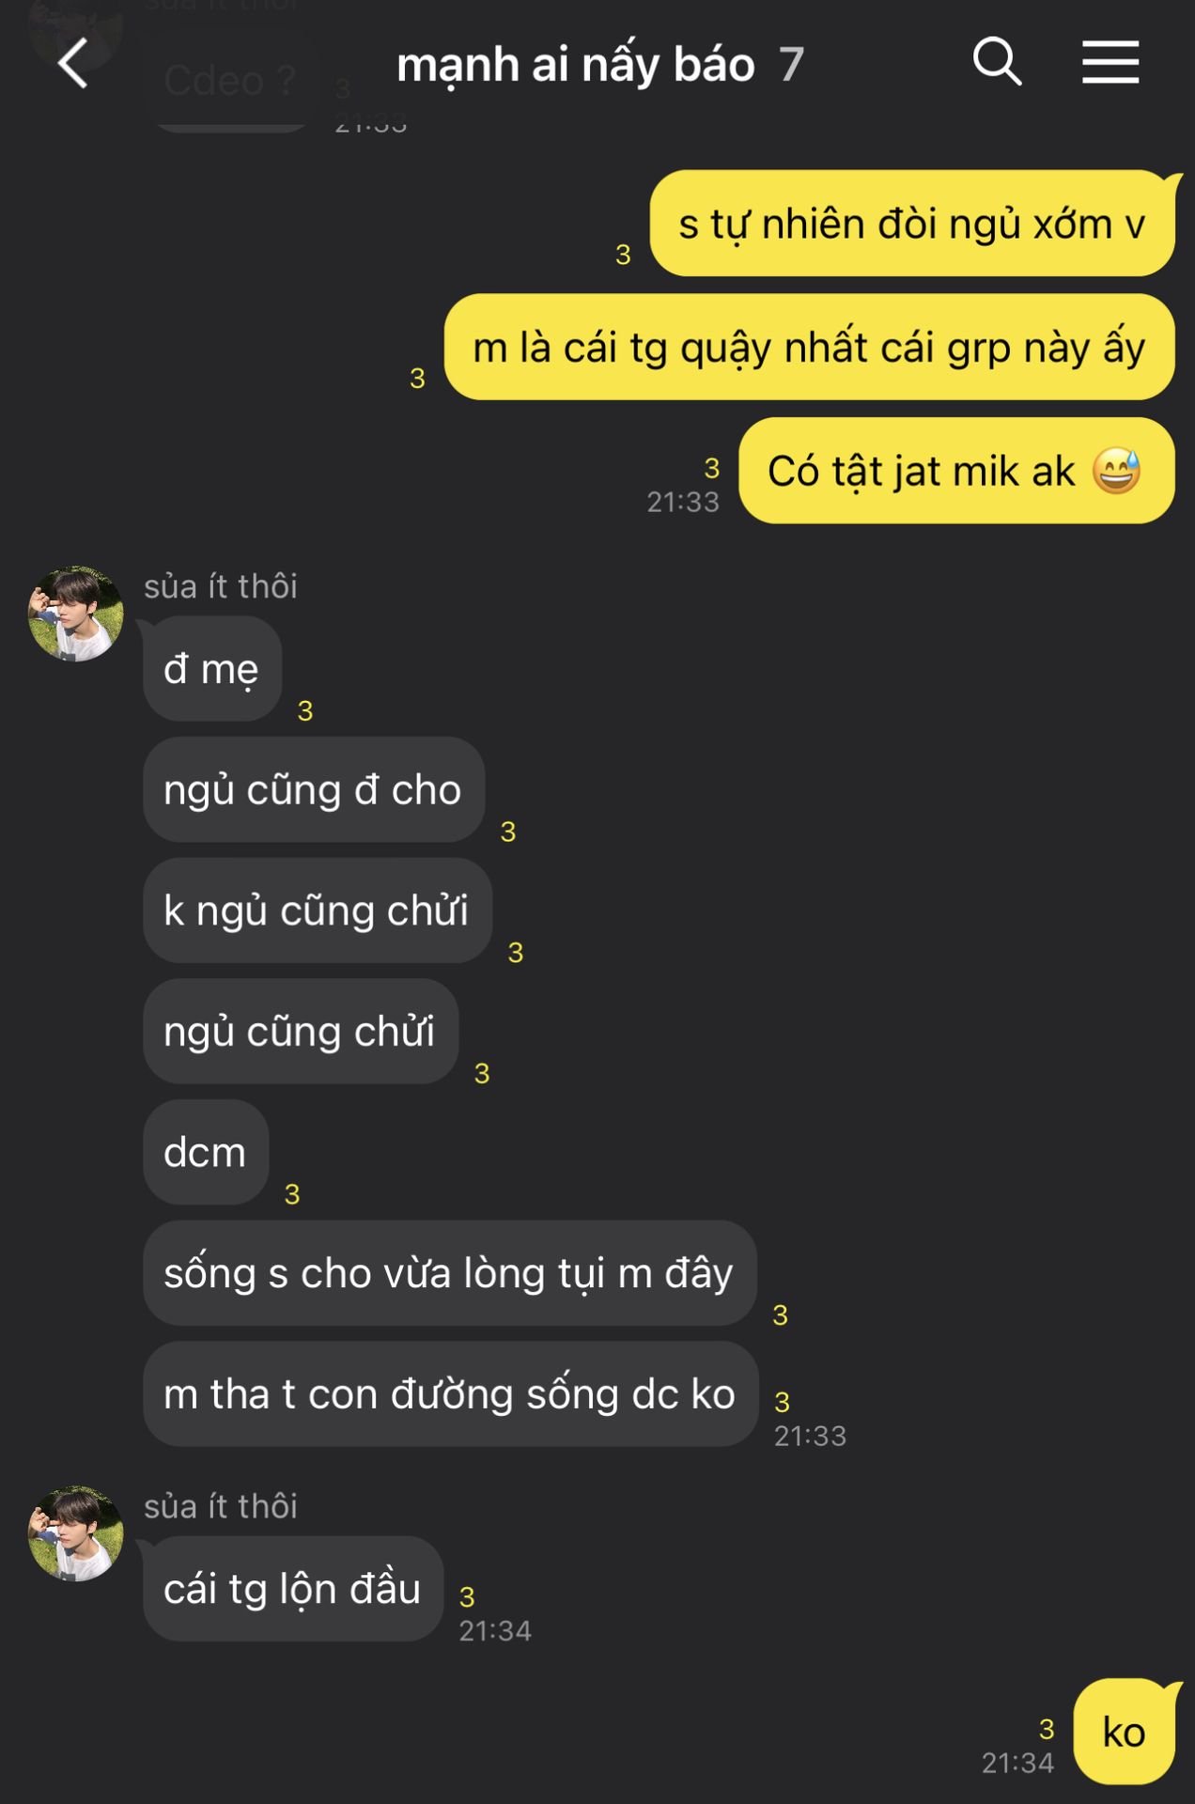Image resolution: width=1195 pixels, height=1804 pixels.
Task: Tap the 'Có tật jat mik ak' bubble
Action: click(956, 471)
